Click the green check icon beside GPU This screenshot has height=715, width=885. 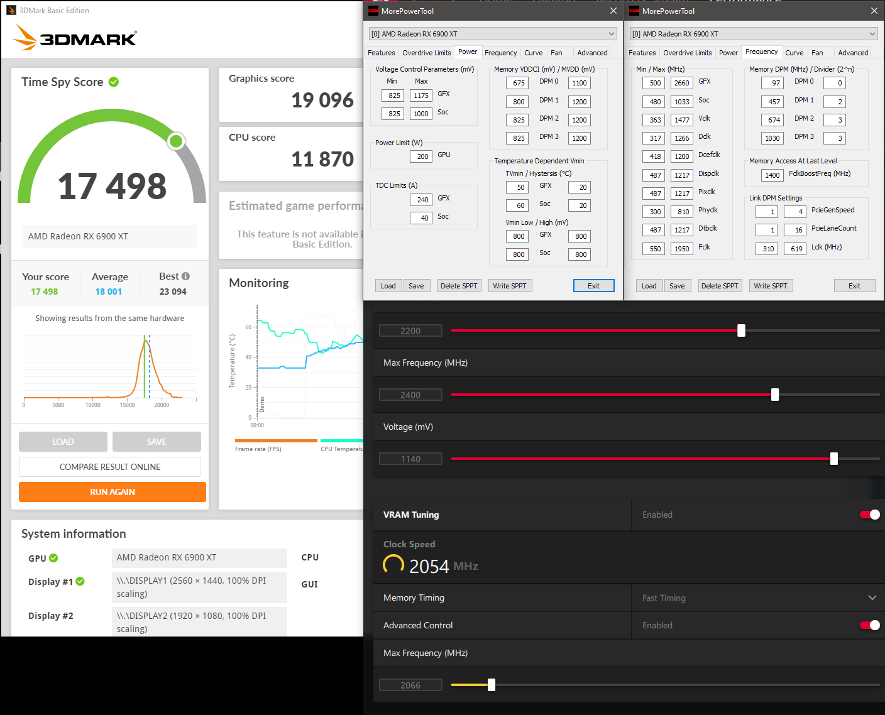53,558
